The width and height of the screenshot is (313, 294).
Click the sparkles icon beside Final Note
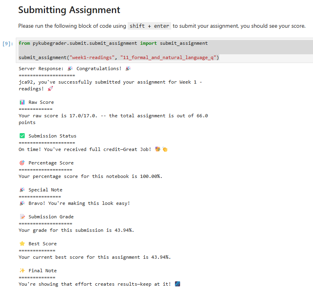coord(22,271)
